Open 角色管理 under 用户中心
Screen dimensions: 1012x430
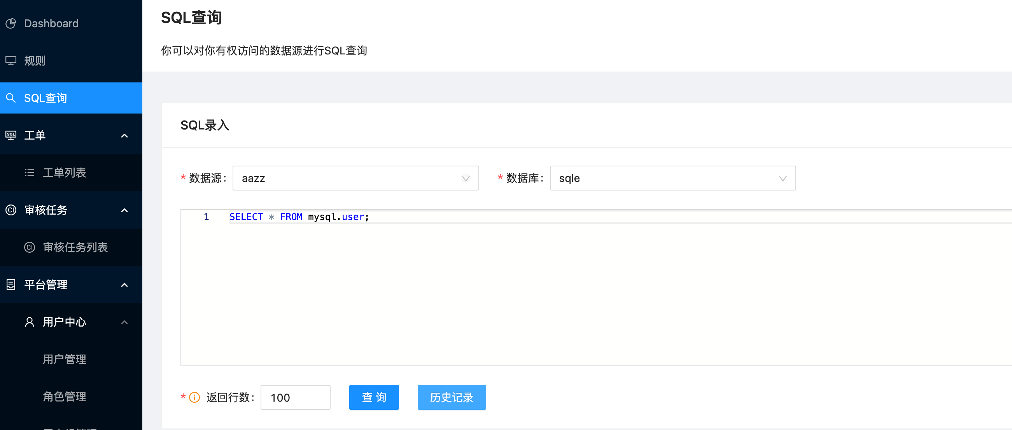click(71, 397)
